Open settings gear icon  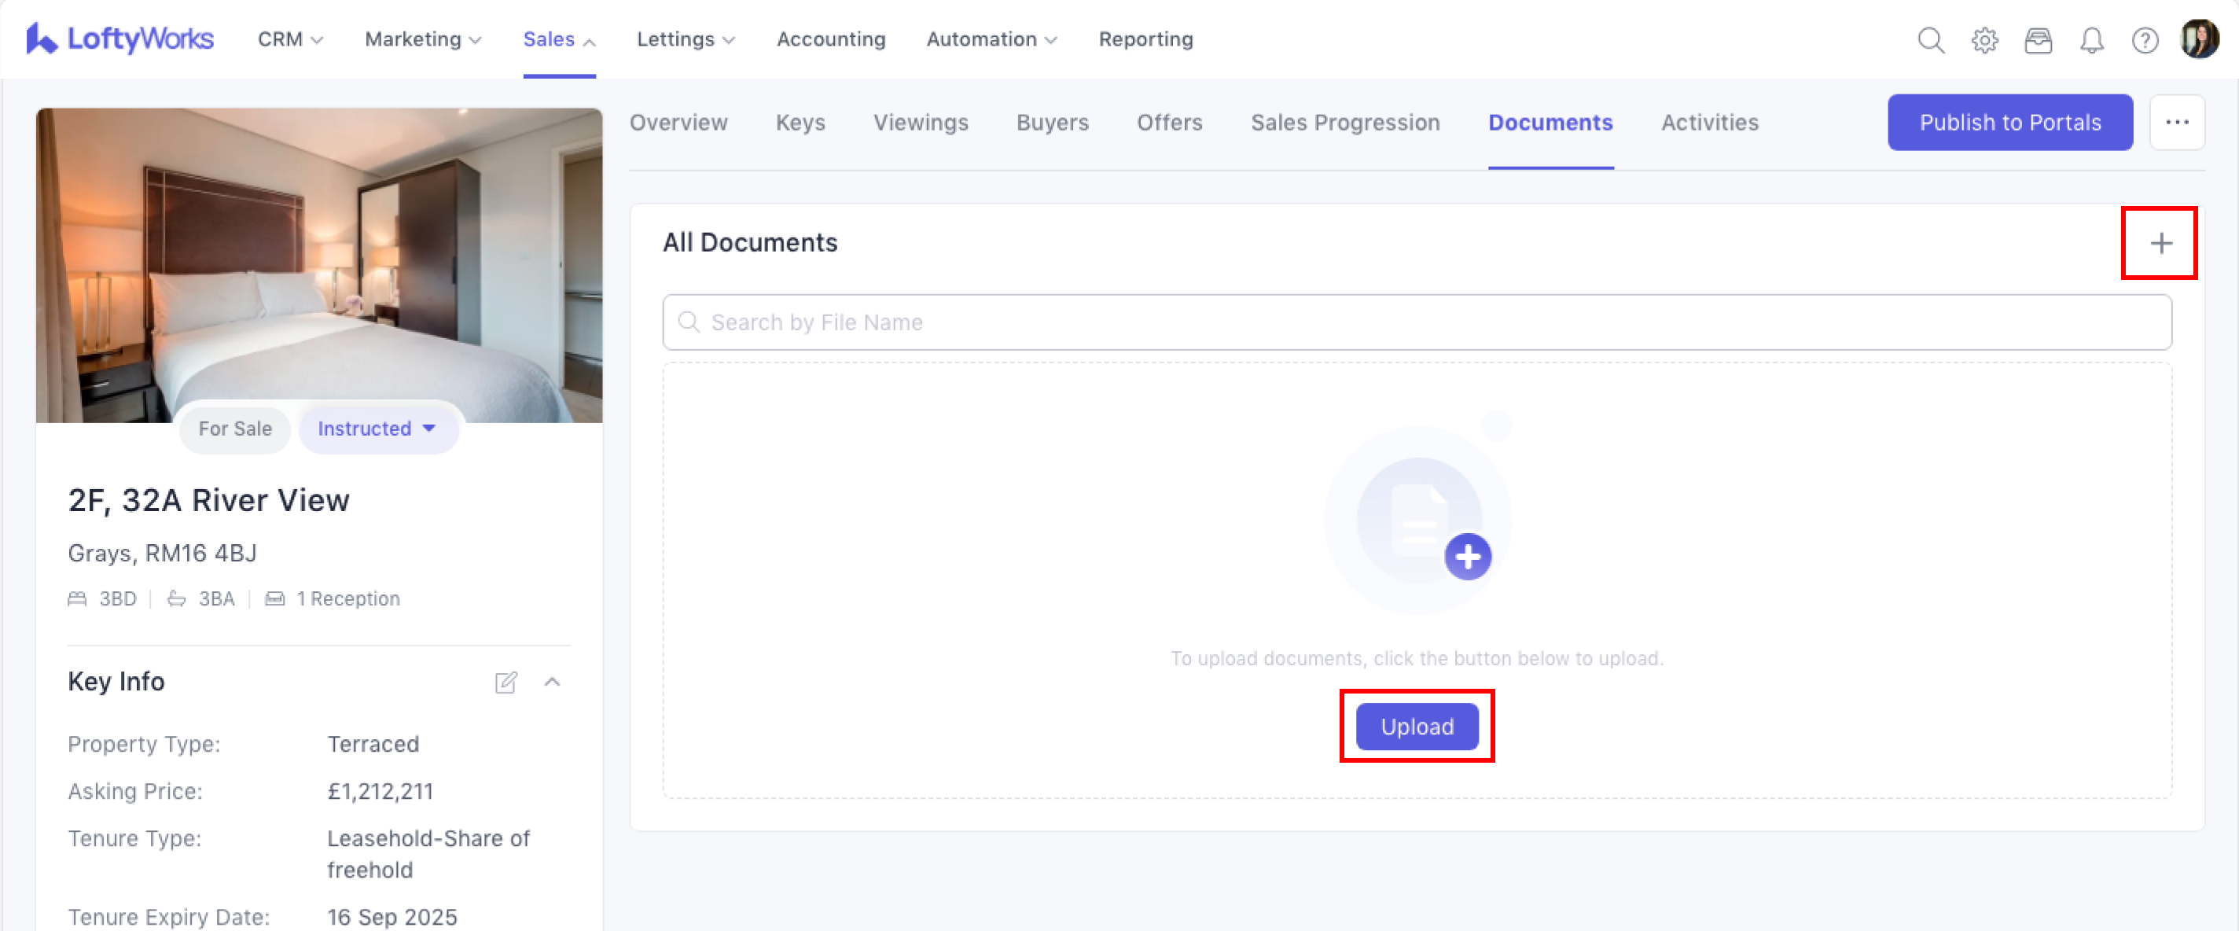click(x=1984, y=40)
